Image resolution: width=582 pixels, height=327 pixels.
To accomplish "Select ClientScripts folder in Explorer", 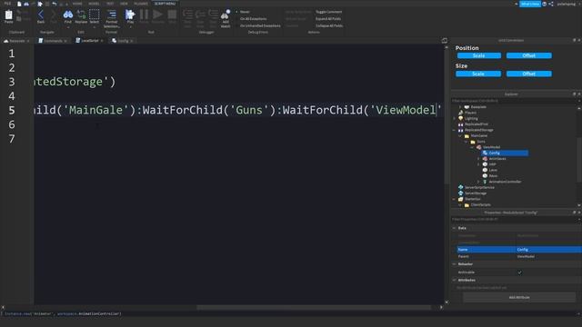I will pyautogui.click(x=480, y=204).
